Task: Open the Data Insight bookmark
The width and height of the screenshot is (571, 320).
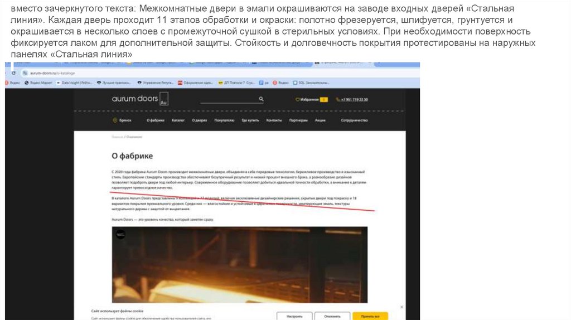Action: [74, 83]
